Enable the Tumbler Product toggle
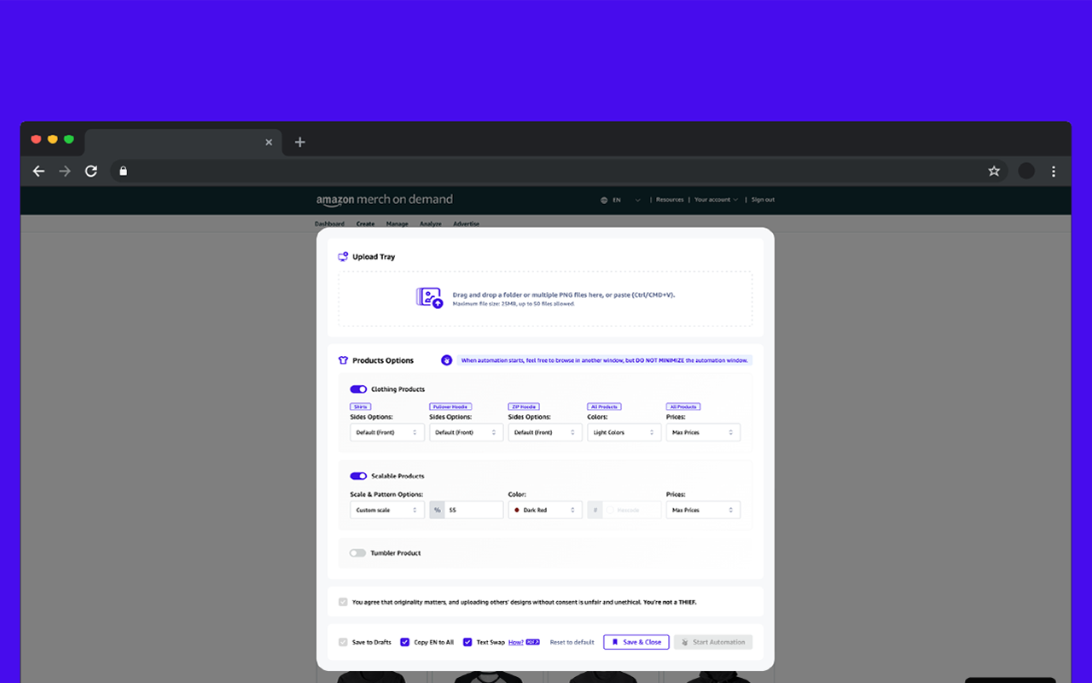Image resolution: width=1092 pixels, height=683 pixels. point(357,553)
